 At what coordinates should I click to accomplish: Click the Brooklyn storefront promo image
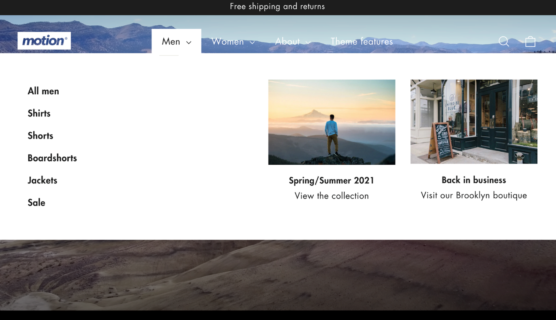tap(474, 122)
